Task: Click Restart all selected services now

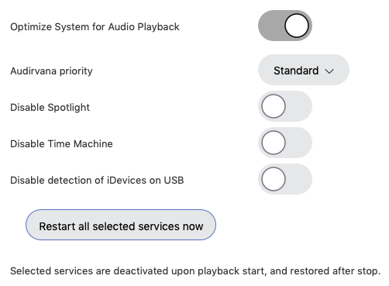Action: tap(121, 225)
